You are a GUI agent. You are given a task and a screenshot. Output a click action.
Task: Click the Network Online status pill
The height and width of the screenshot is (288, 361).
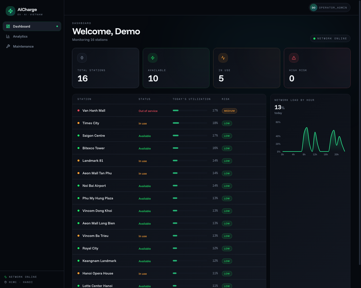330,39
